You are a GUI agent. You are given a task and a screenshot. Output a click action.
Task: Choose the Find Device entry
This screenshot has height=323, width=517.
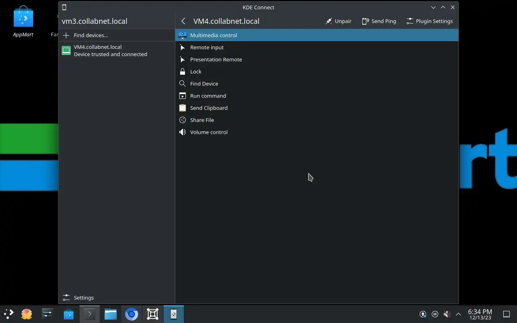click(317, 84)
